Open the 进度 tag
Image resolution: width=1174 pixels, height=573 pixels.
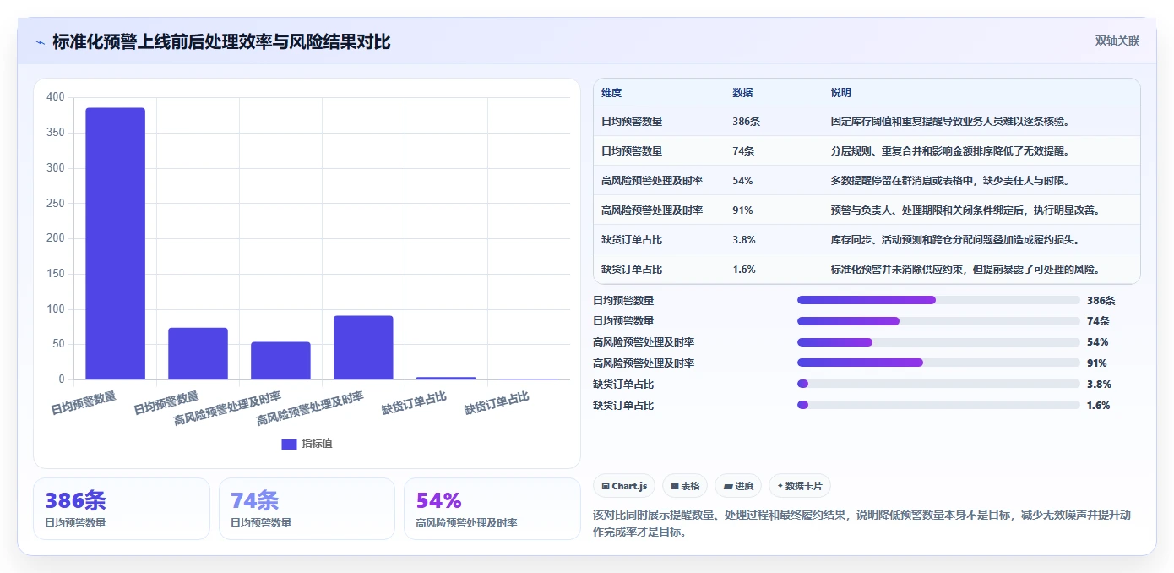(x=738, y=486)
